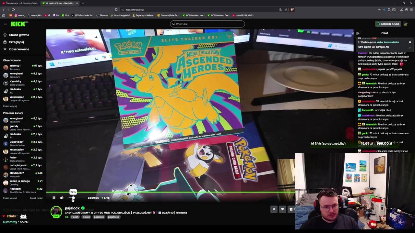The height and width of the screenshot is (233, 415).
Task: Switch to Transformacja YouTube tab
Action: tap(20, 3)
